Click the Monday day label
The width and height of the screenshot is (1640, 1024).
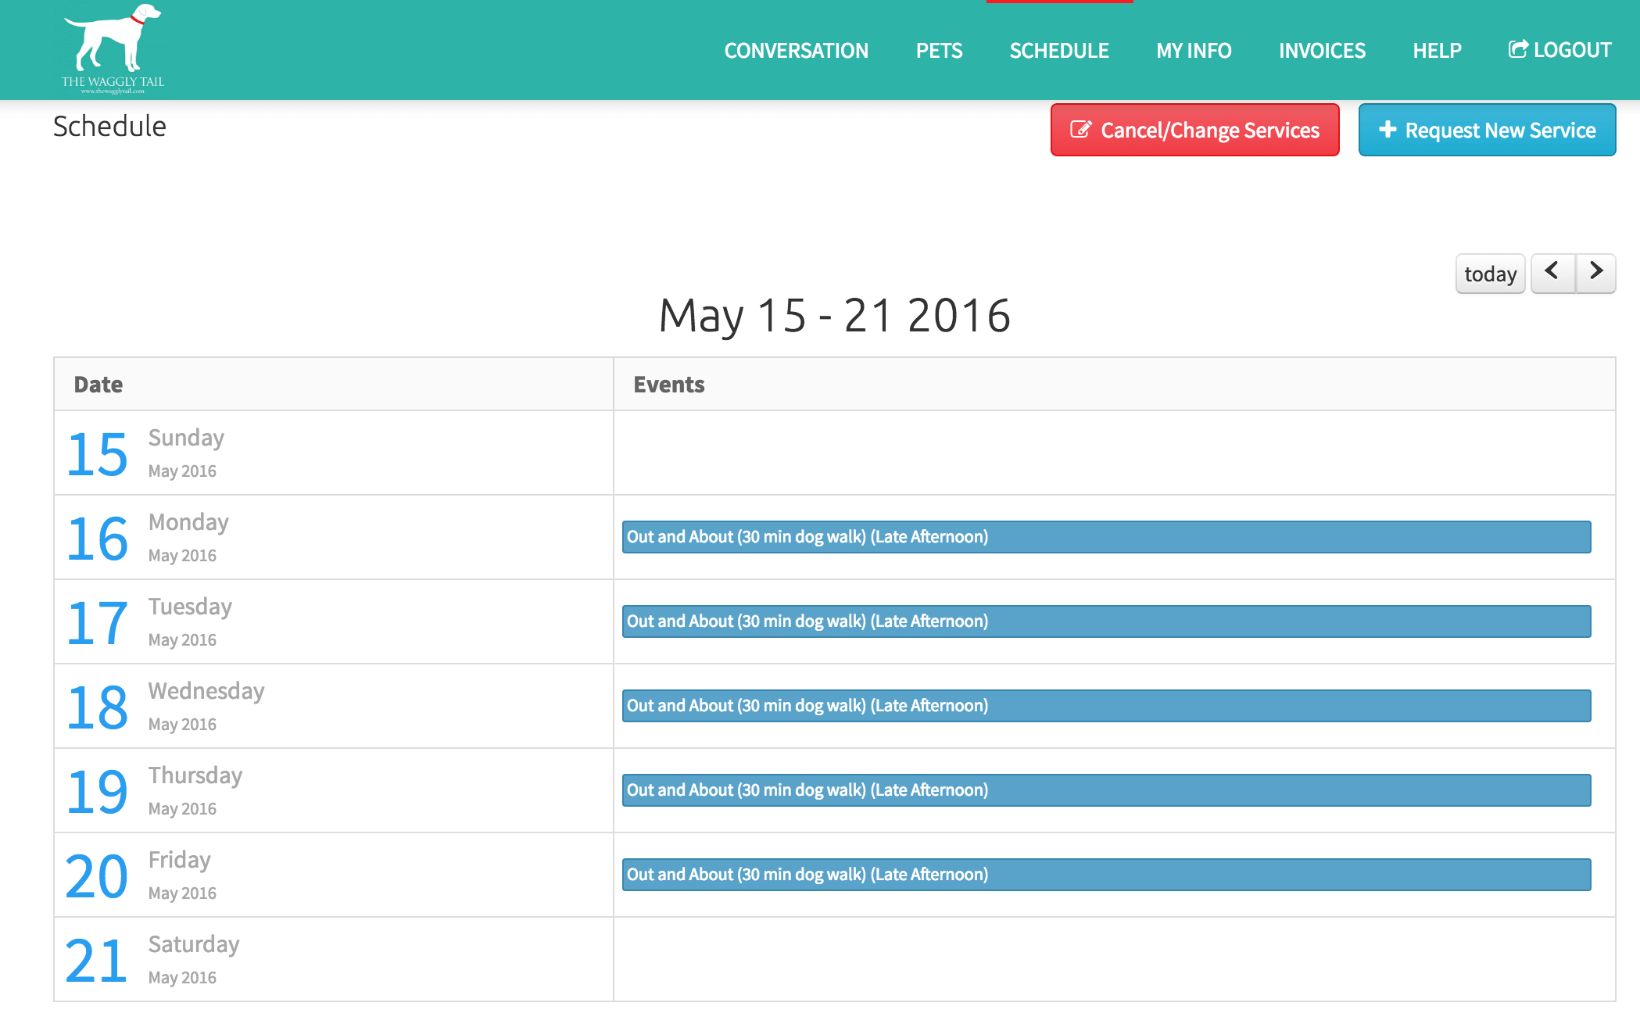point(188,522)
